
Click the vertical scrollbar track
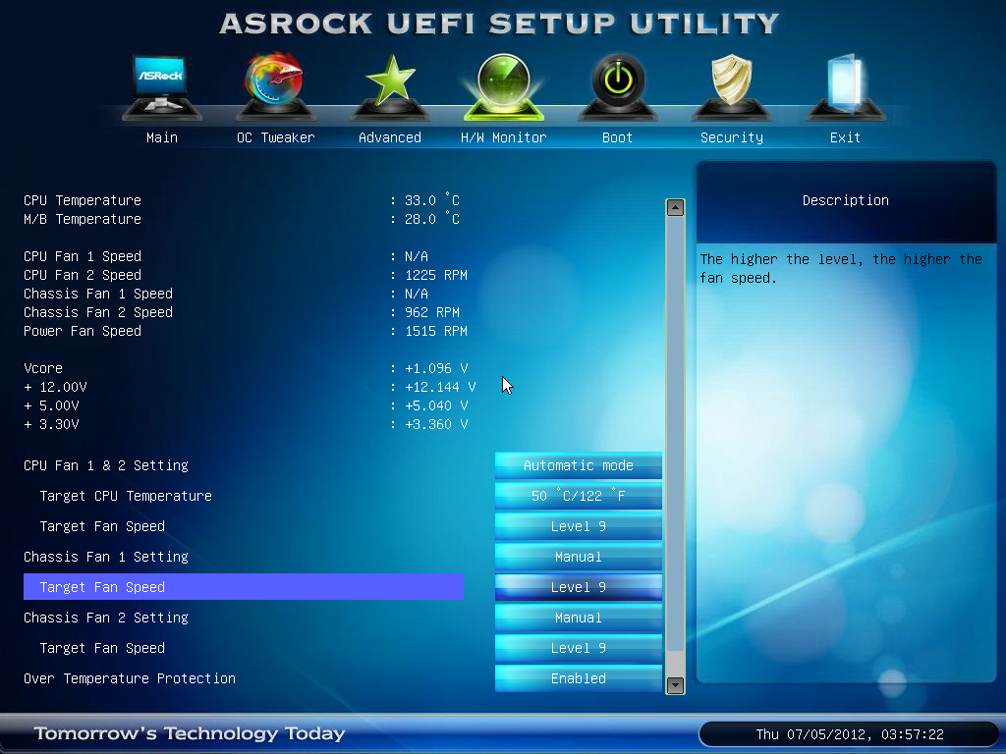click(675, 447)
